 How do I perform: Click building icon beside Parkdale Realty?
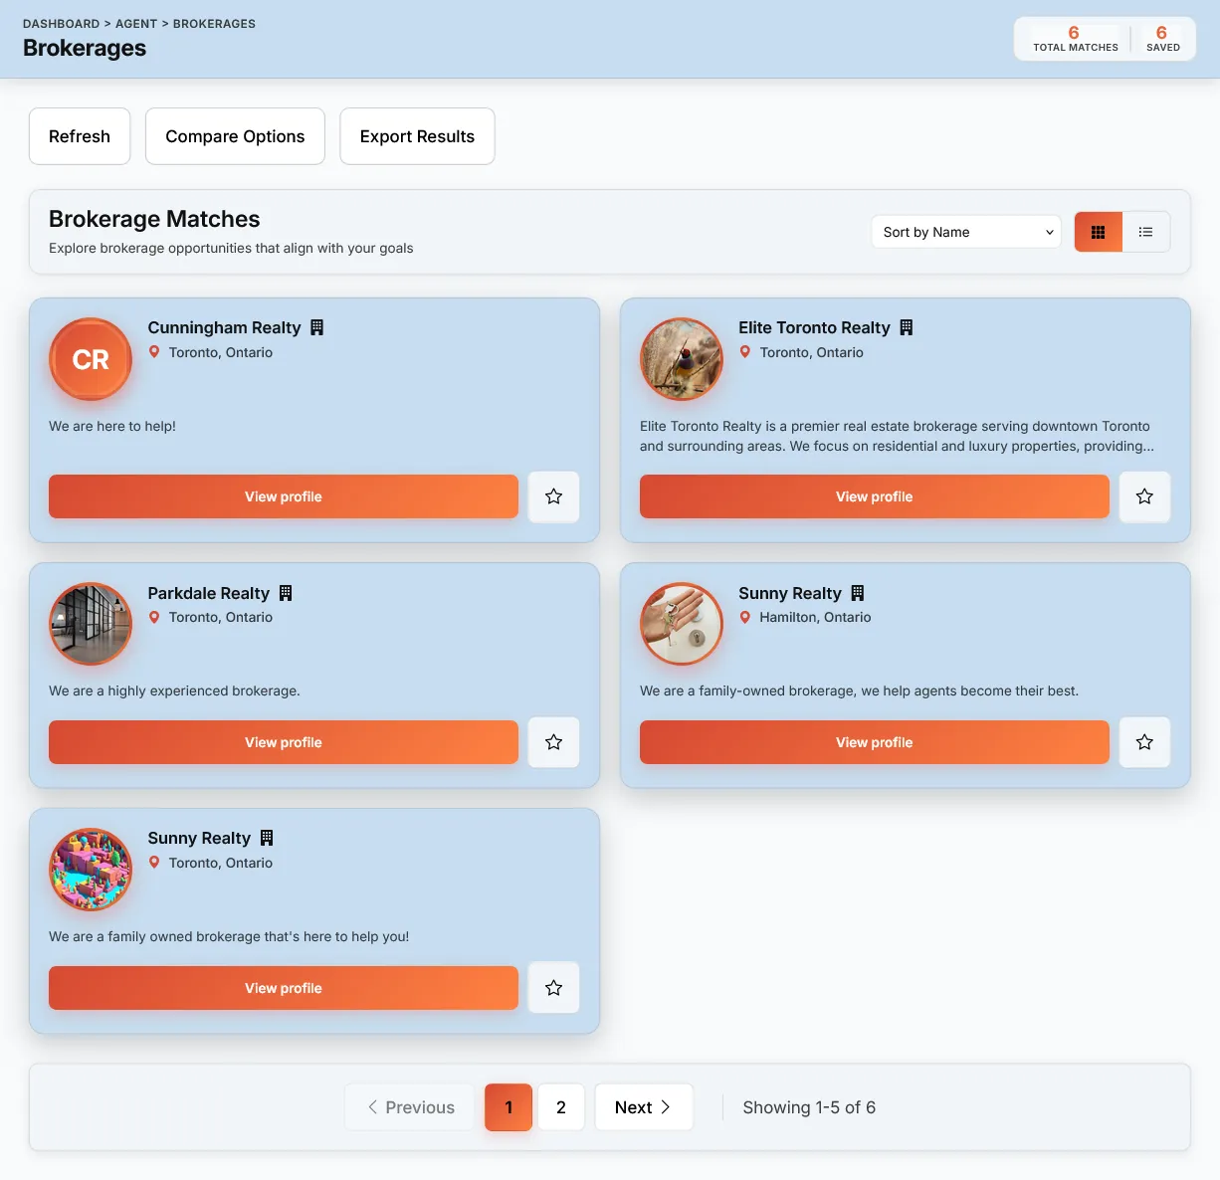tap(286, 593)
